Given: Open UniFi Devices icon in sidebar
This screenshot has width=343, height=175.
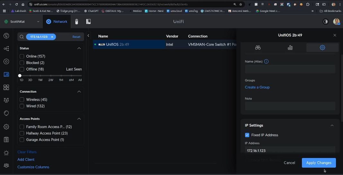Looking at the screenshot, I should [6, 62].
